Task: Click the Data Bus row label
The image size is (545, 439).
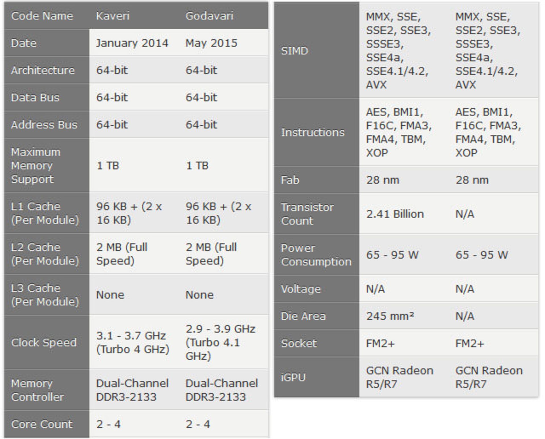Action: coord(47,97)
